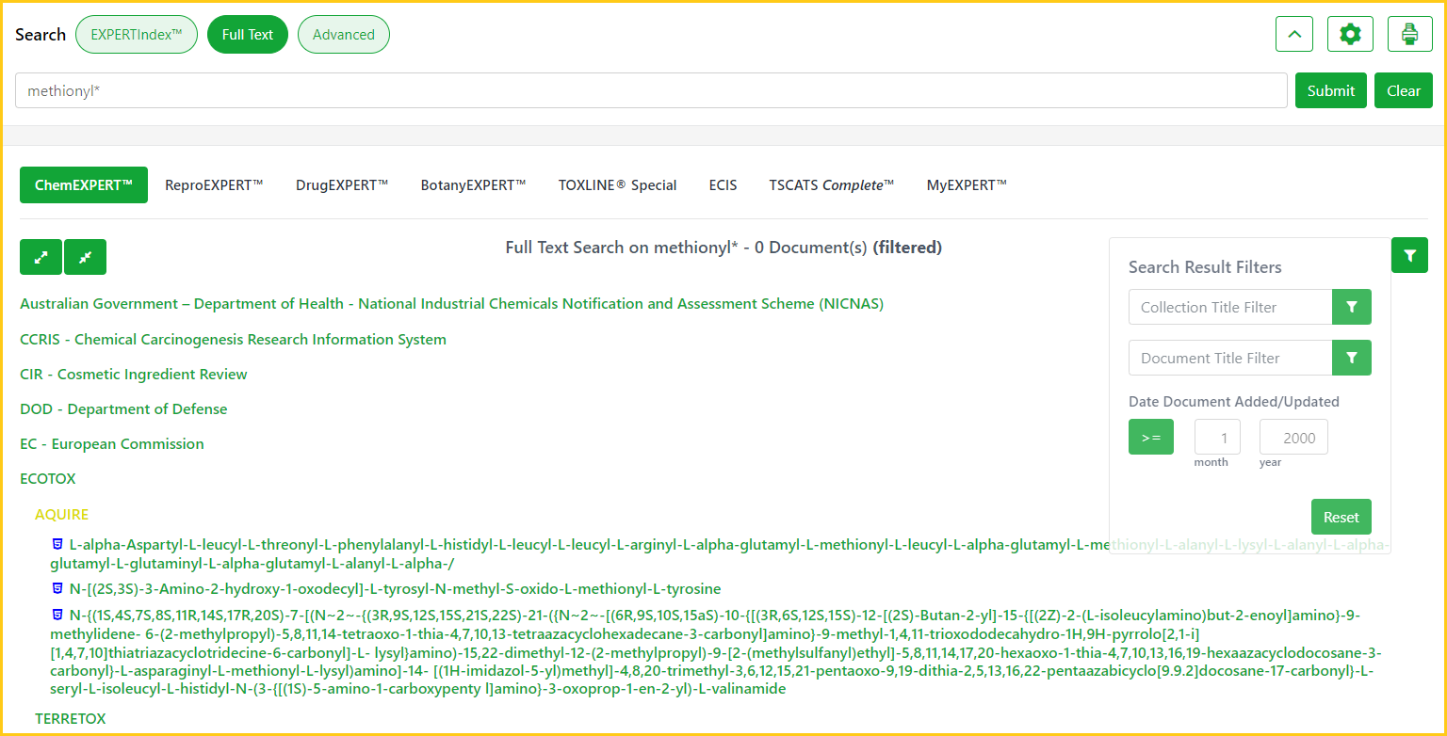Toggle the >= date comparison operator
Viewport: 1447px width, 736px height.
tap(1150, 437)
